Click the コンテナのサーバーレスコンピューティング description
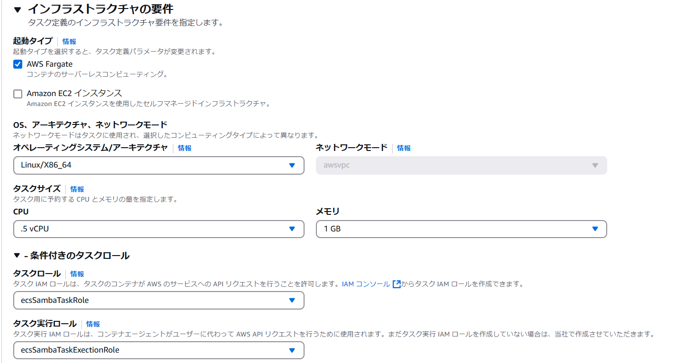 tap(97, 75)
